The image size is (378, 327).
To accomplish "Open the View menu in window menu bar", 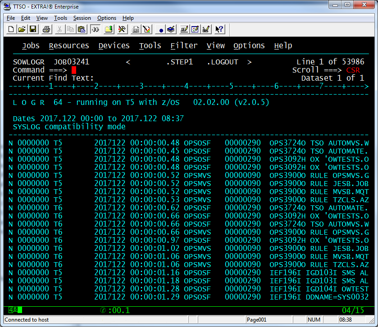I will click(x=42, y=18).
